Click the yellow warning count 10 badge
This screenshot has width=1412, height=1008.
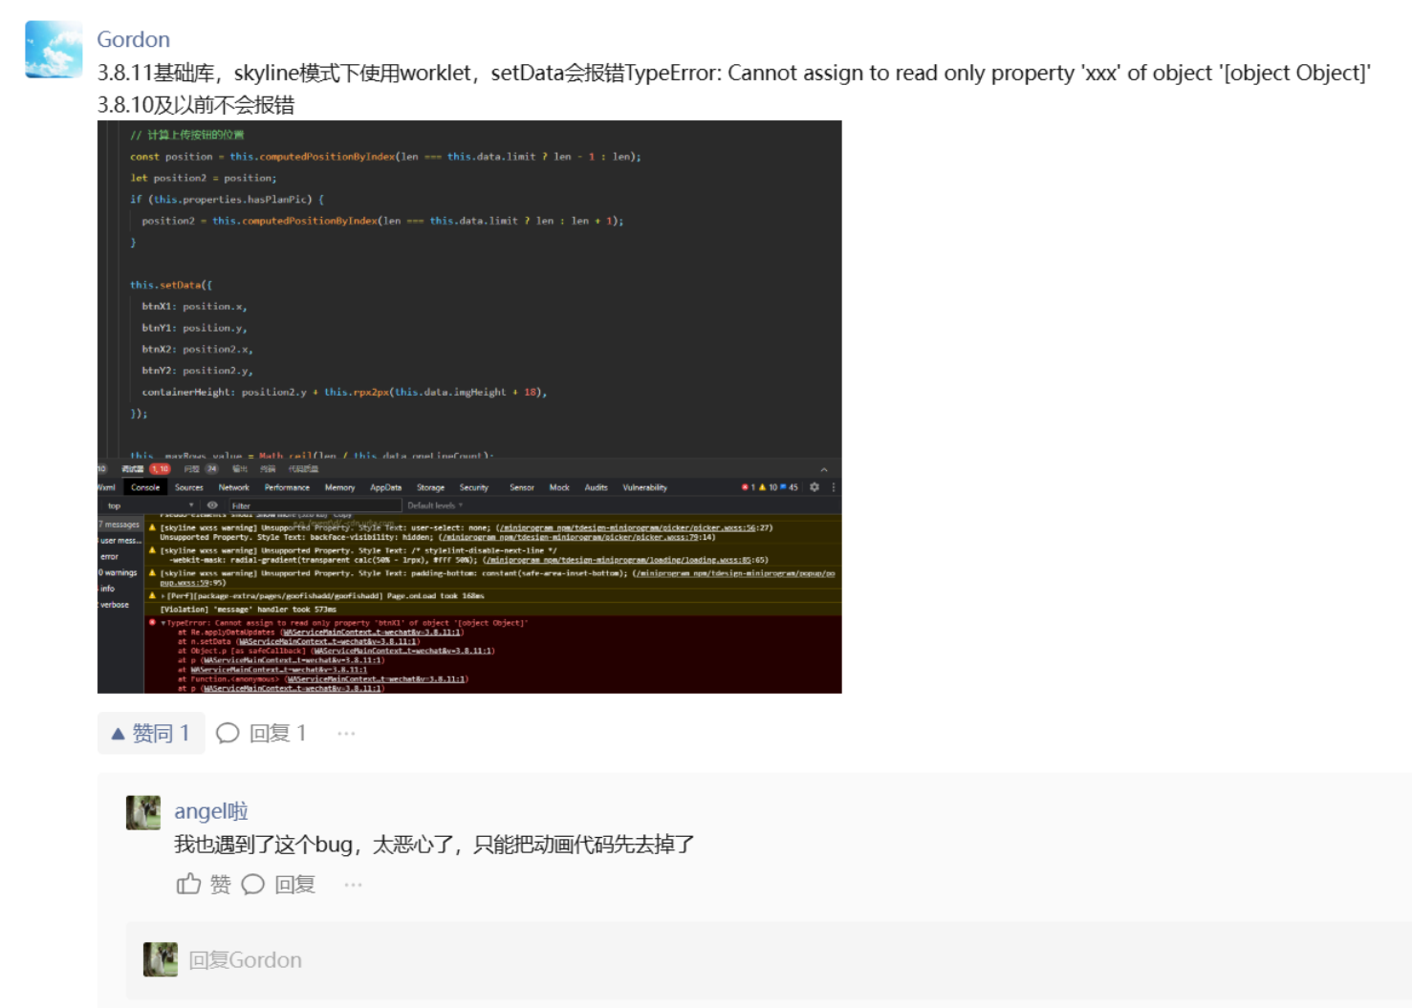(768, 487)
